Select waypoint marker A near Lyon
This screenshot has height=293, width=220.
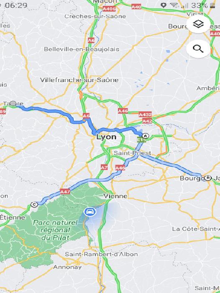(x=146, y=136)
